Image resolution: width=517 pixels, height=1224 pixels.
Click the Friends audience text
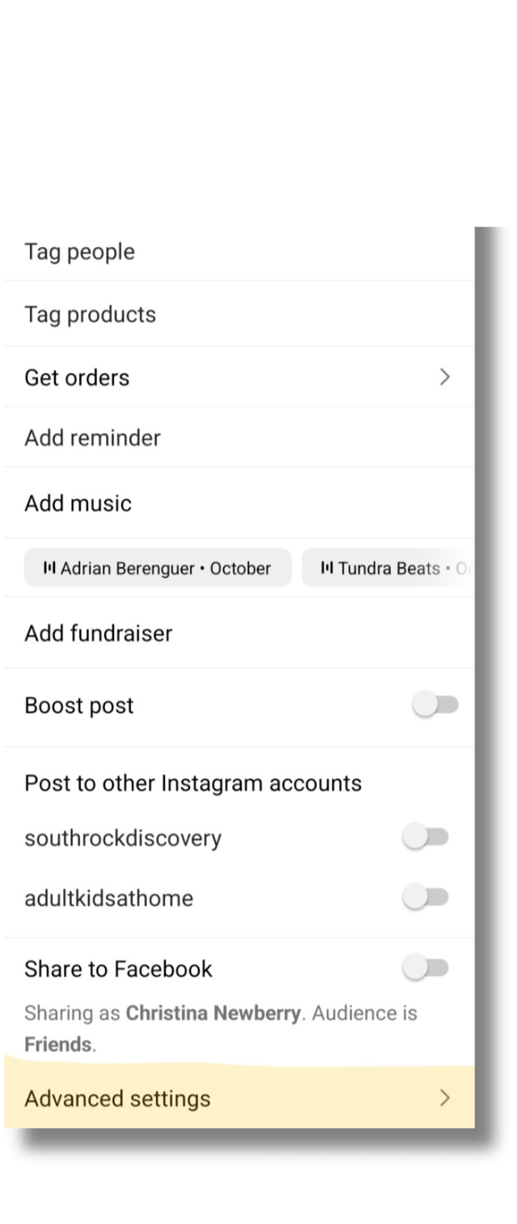point(58,1044)
